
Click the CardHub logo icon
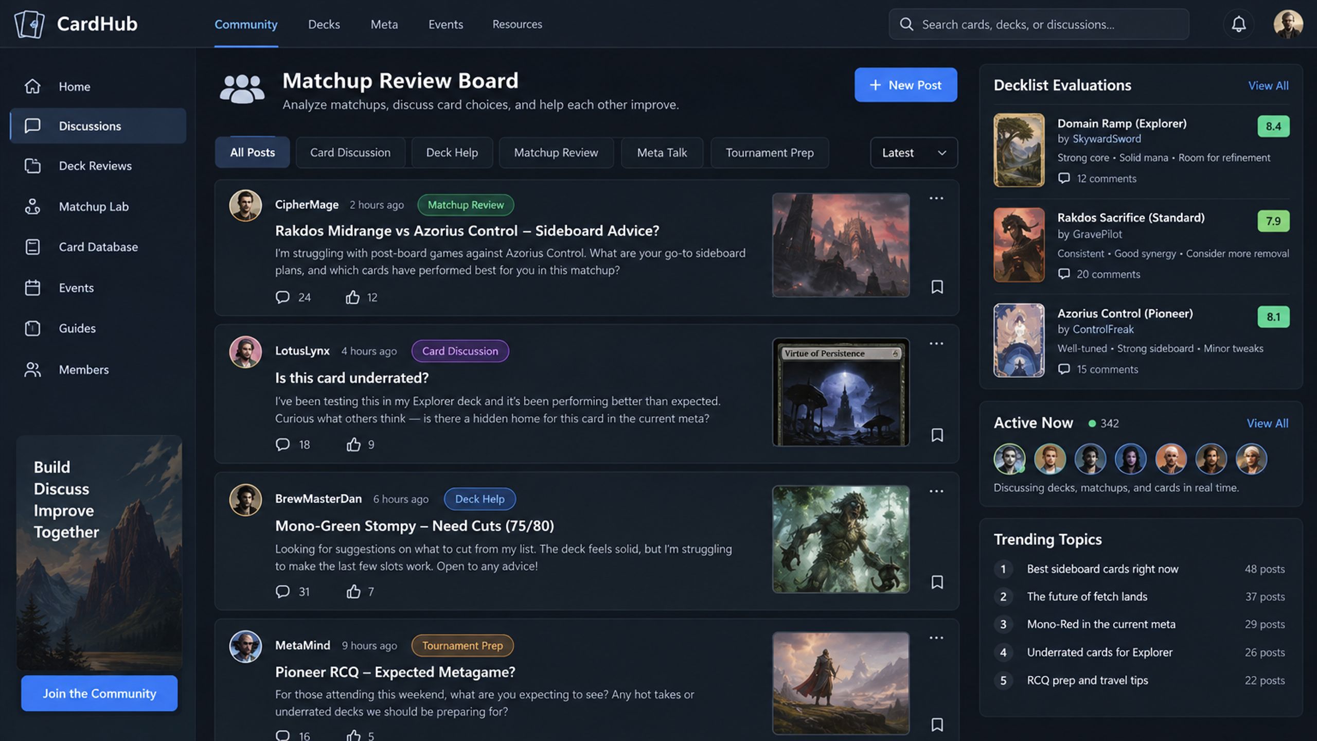pos(29,24)
